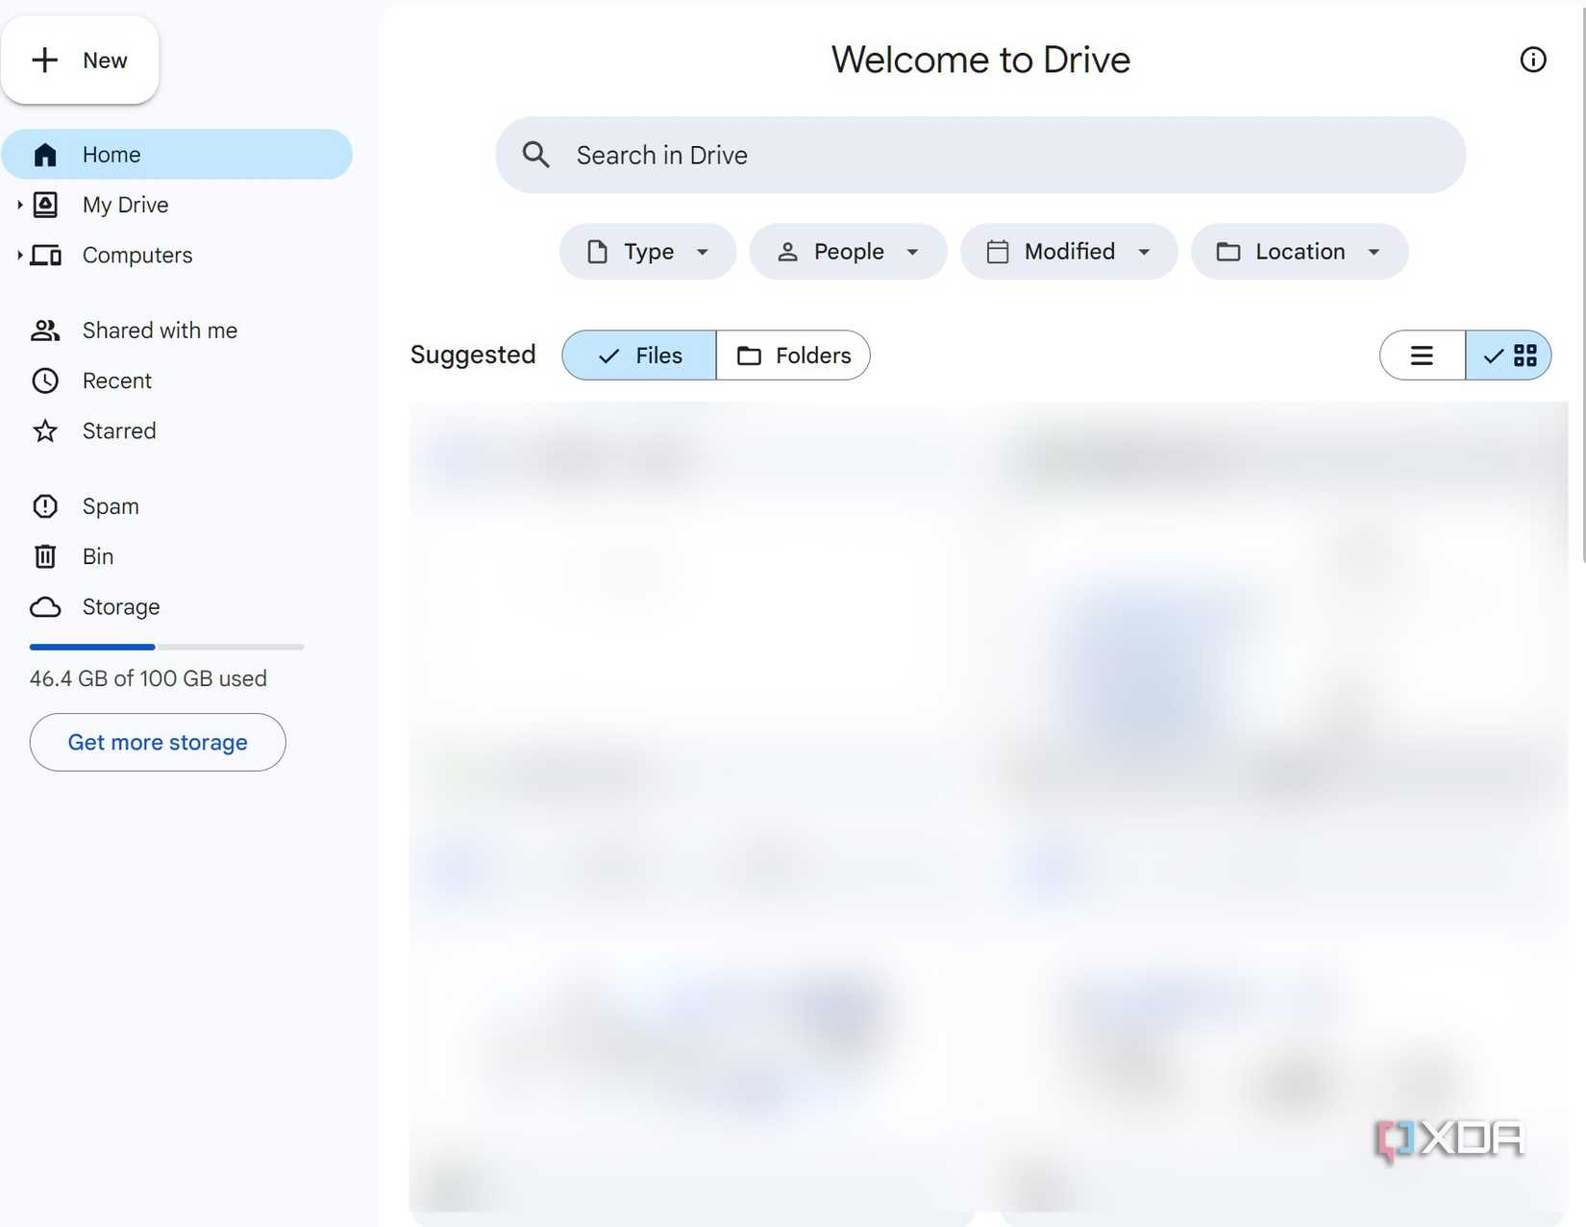The height and width of the screenshot is (1227, 1586).
Task: Toggle suggested Files view
Action: [639, 356]
